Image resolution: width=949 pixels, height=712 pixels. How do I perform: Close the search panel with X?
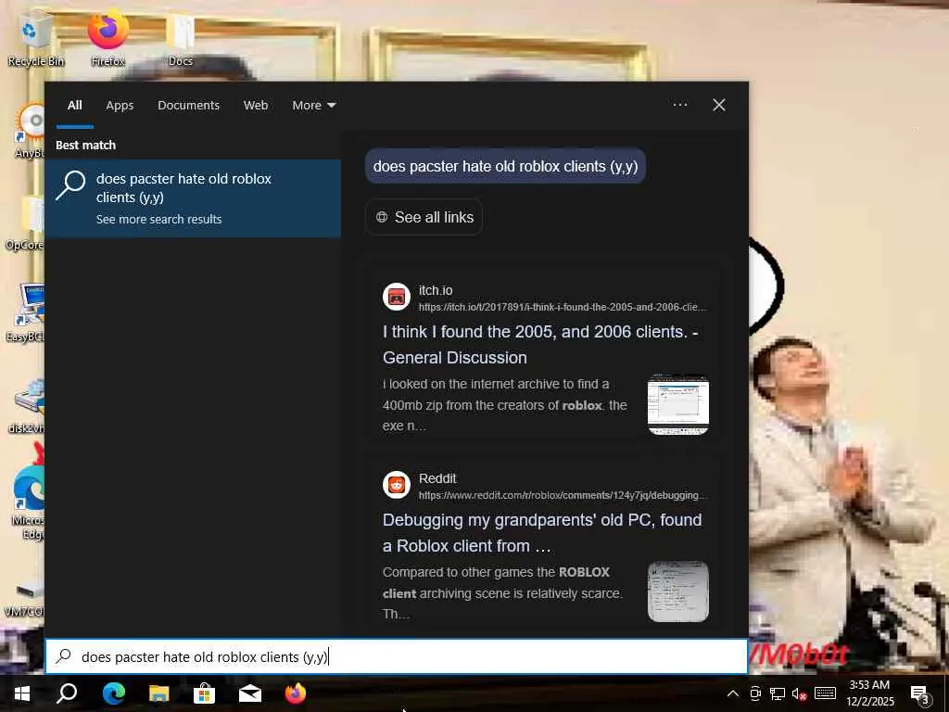coord(719,106)
